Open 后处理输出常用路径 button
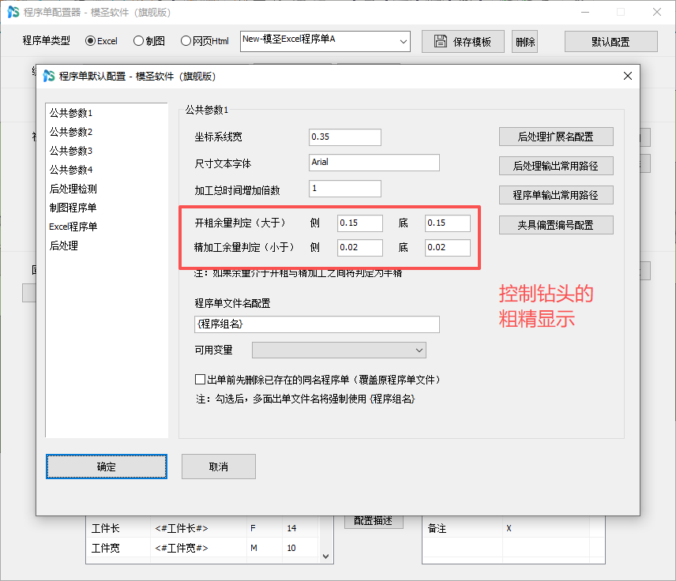676x581 pixels. 556,166
